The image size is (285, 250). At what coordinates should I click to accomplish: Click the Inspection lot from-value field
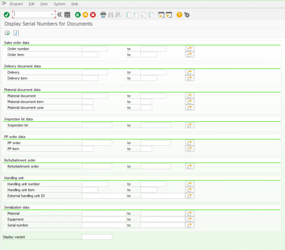[97, 125]
